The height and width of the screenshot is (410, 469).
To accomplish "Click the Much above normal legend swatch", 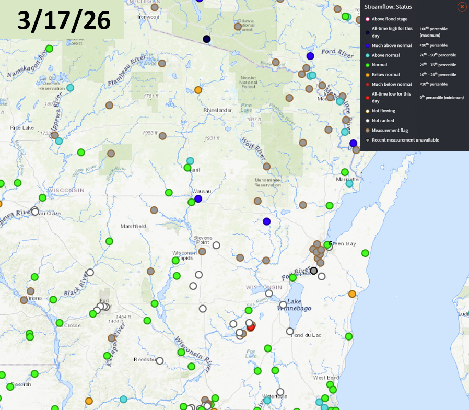I will (x=367, y=46).
